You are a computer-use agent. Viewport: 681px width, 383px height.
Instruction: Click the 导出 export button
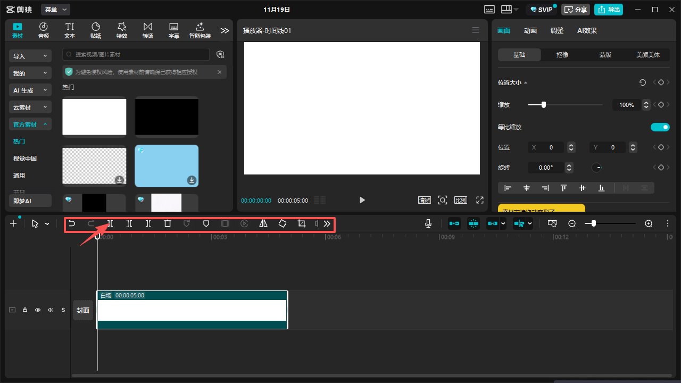[608, 10]
